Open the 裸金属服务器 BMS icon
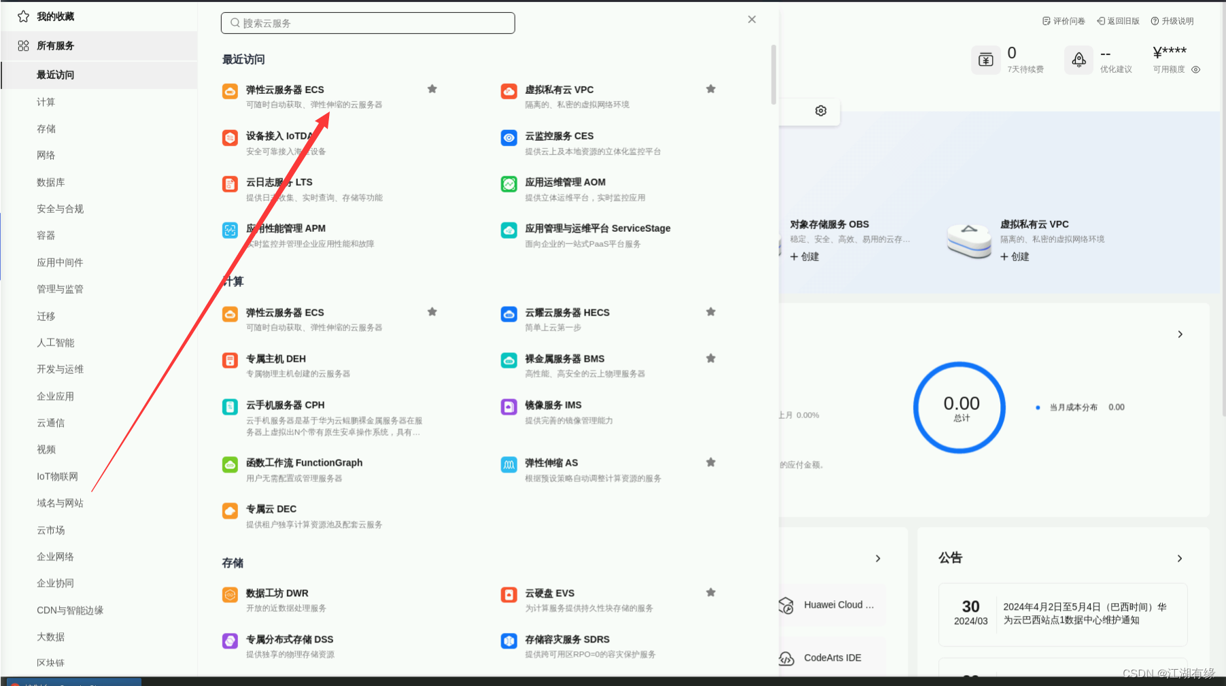Screen dimensions: 1226x686 point(509,360)
